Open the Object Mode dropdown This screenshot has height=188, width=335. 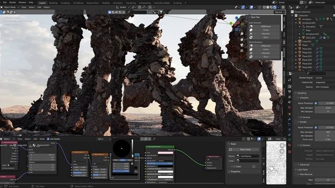click(x=10, y=7)
